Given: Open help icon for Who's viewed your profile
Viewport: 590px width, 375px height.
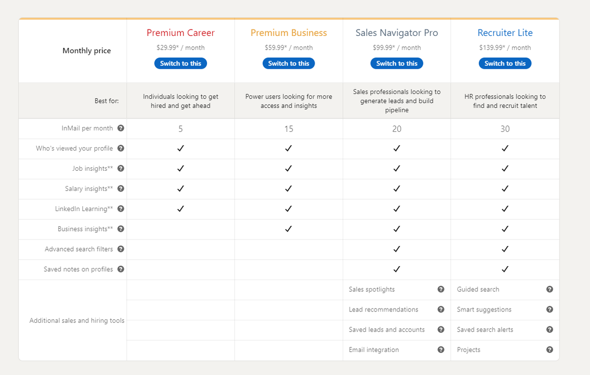Looking at the screenshot, I should pos(121,149).
